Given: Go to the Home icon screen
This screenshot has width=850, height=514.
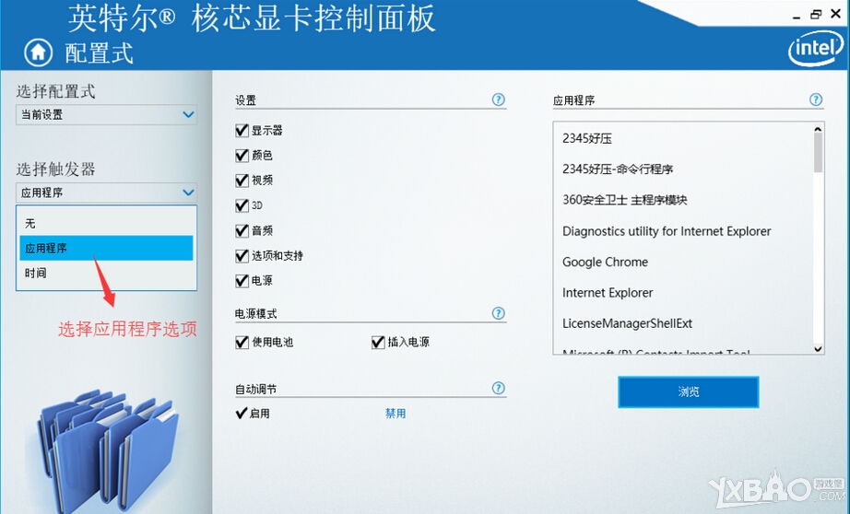Looking at the screenshot, I should 38,53.
